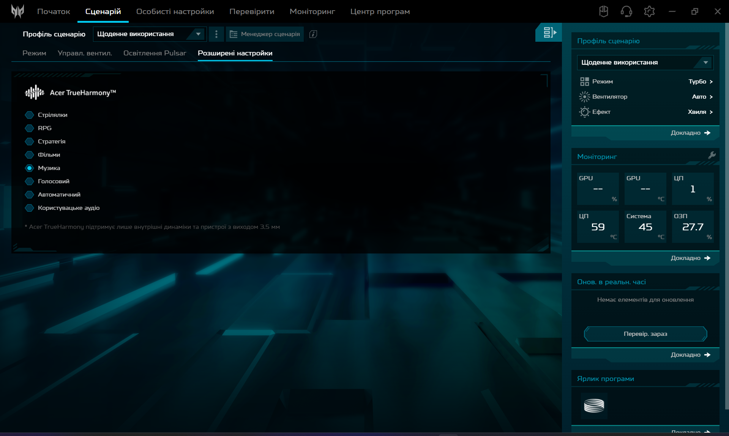This screenshot has height=436, width=729.
Task: Click the three-dot profile options icon
Action: [216, 34]
